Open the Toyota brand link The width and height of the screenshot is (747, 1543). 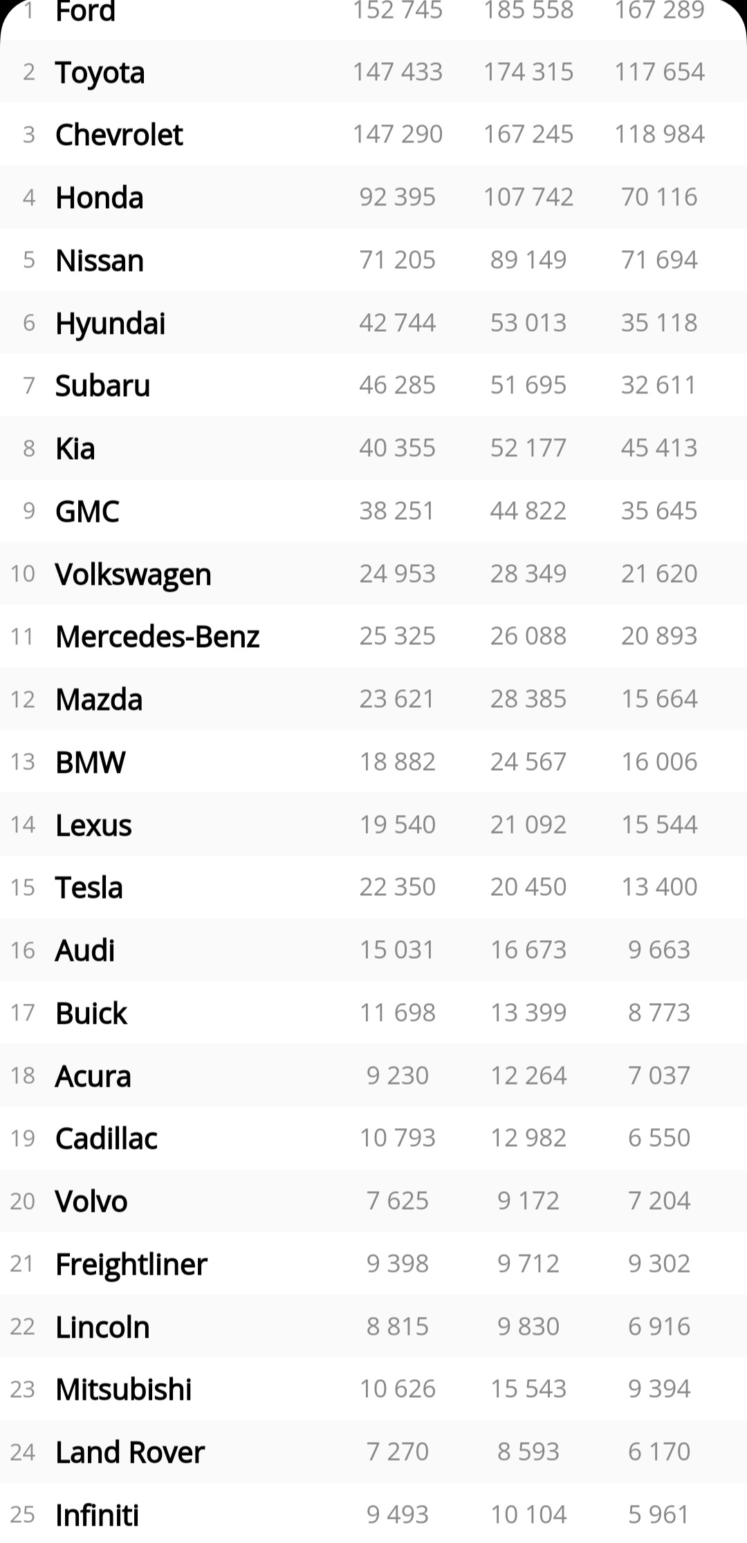tap(100, 73)
